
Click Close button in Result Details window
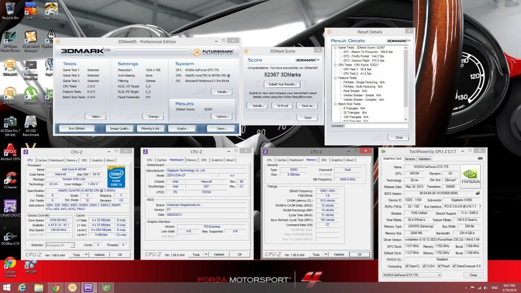[x=399, y=137]
